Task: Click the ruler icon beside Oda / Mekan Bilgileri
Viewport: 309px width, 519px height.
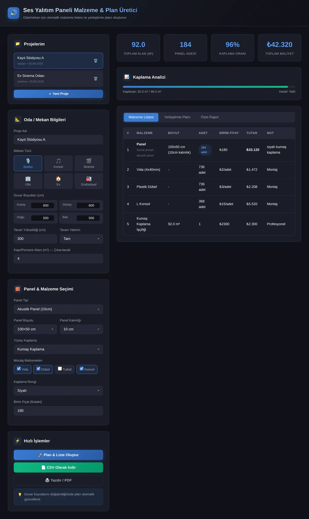Action: (x=18, y=119)
